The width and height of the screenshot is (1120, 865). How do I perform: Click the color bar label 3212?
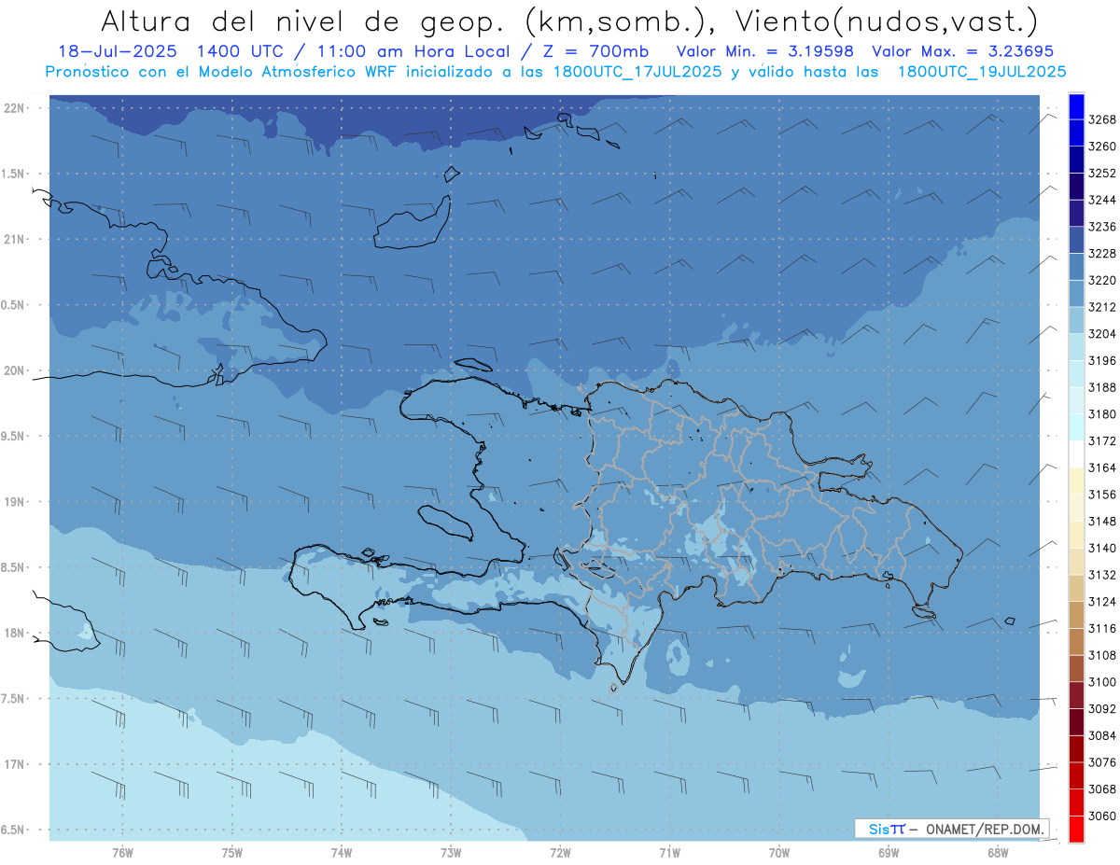click(x=1101, y=307)
